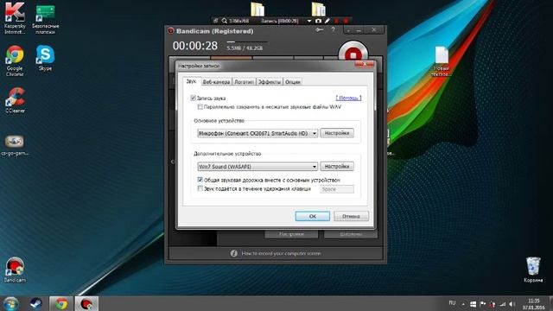Viewport: 553px width, 311px height.
Task: Open the Win7 Sound (WASAPI) dropdown
Action: click(x=257, y=167)
